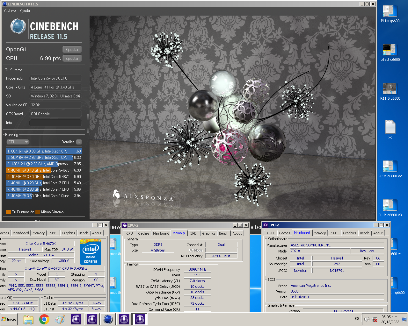
Task: Open About tab in middle CPU-Z window
Action: point(237,233)
